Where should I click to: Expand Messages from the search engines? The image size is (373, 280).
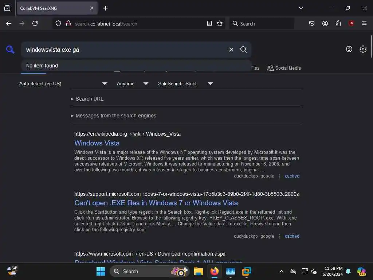[114, 116]
